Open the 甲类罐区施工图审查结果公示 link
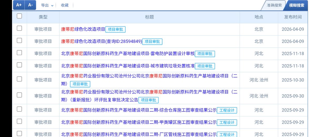Viewport: 310px width, 137px height. click(x=139, y=122)
